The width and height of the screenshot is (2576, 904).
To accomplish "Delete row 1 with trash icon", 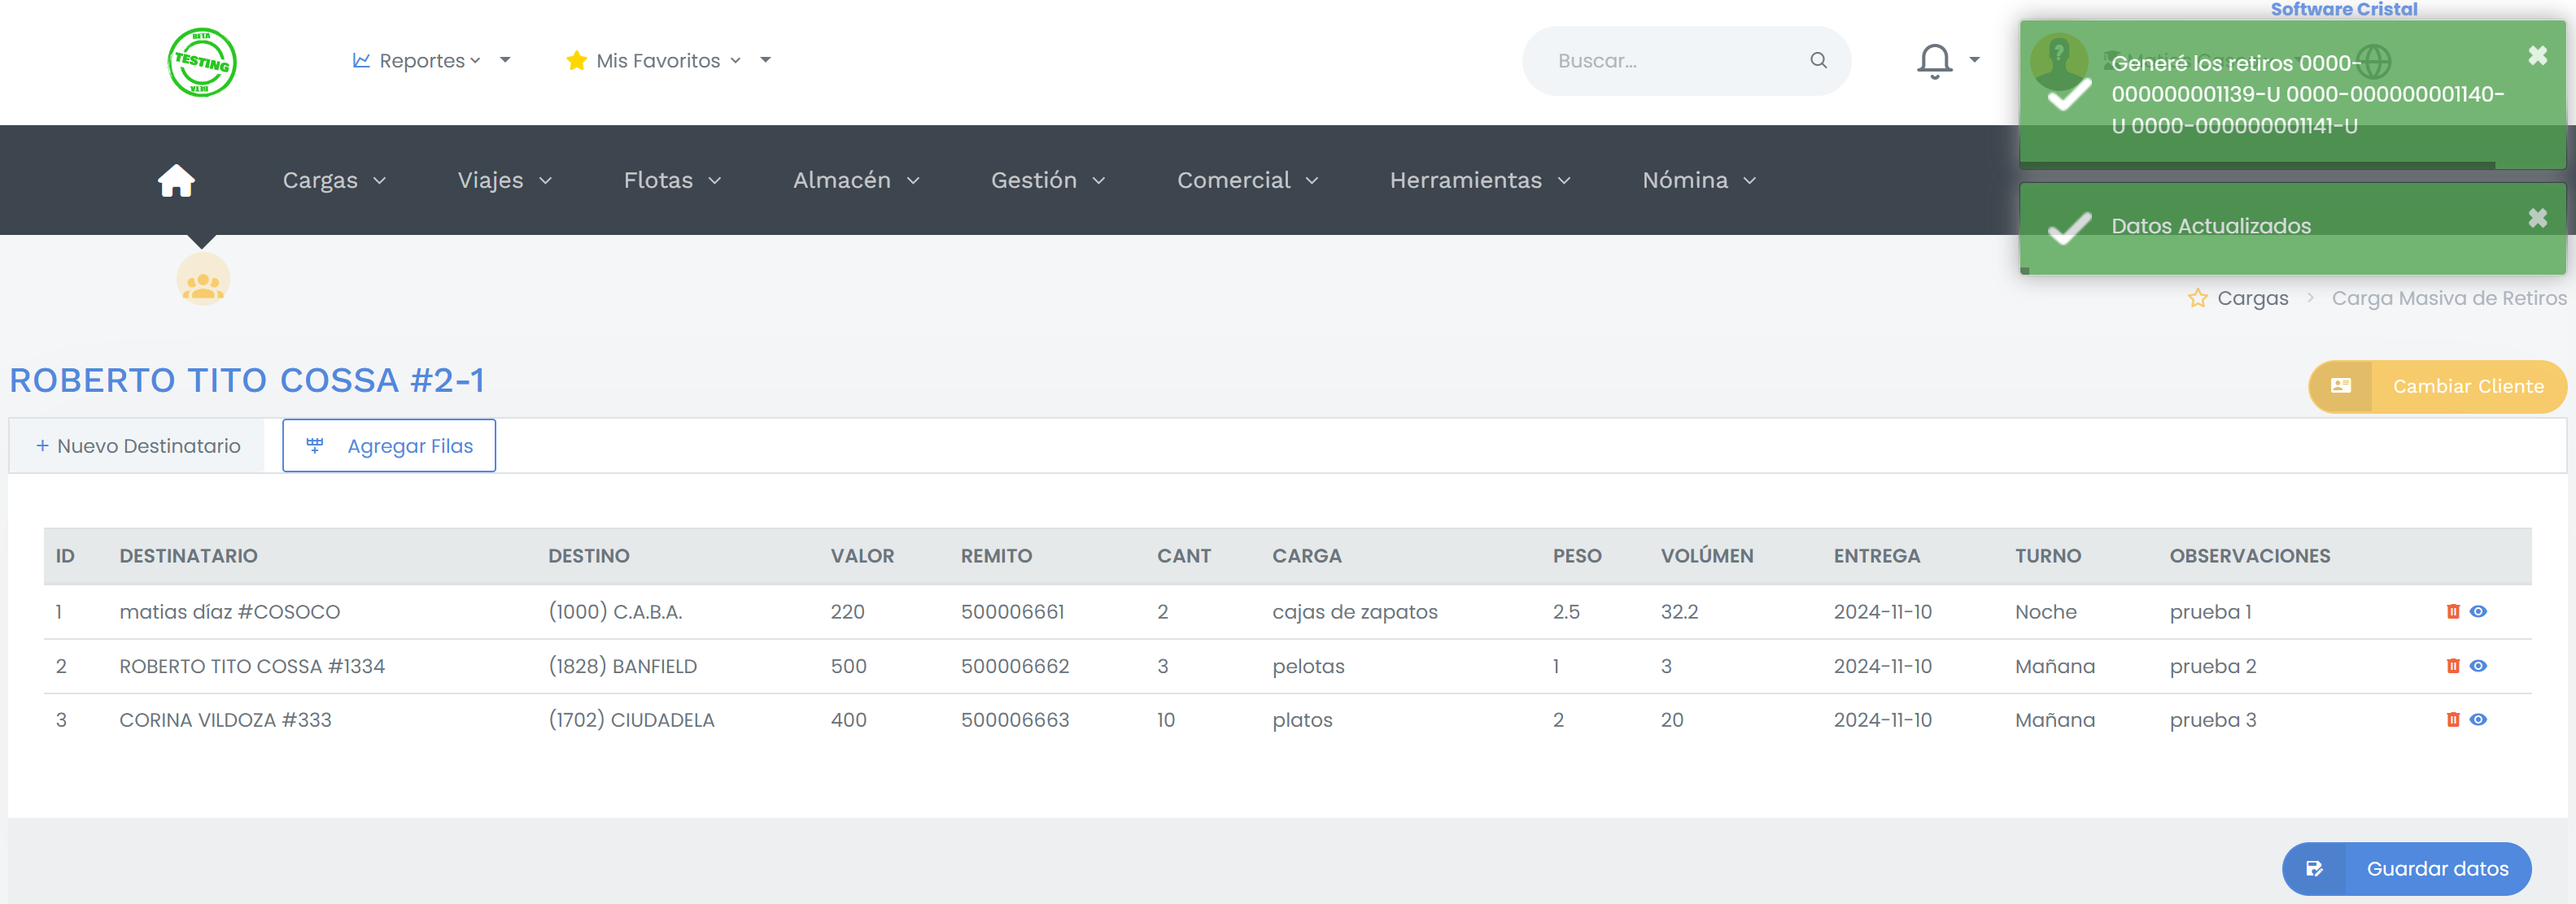I will click(2452, 611).
